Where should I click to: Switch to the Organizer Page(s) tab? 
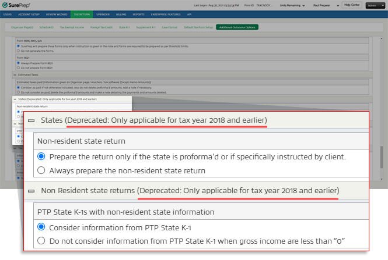click(22, 27)
